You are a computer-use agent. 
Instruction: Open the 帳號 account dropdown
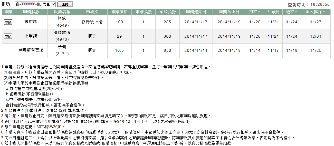tap(35, 4)
